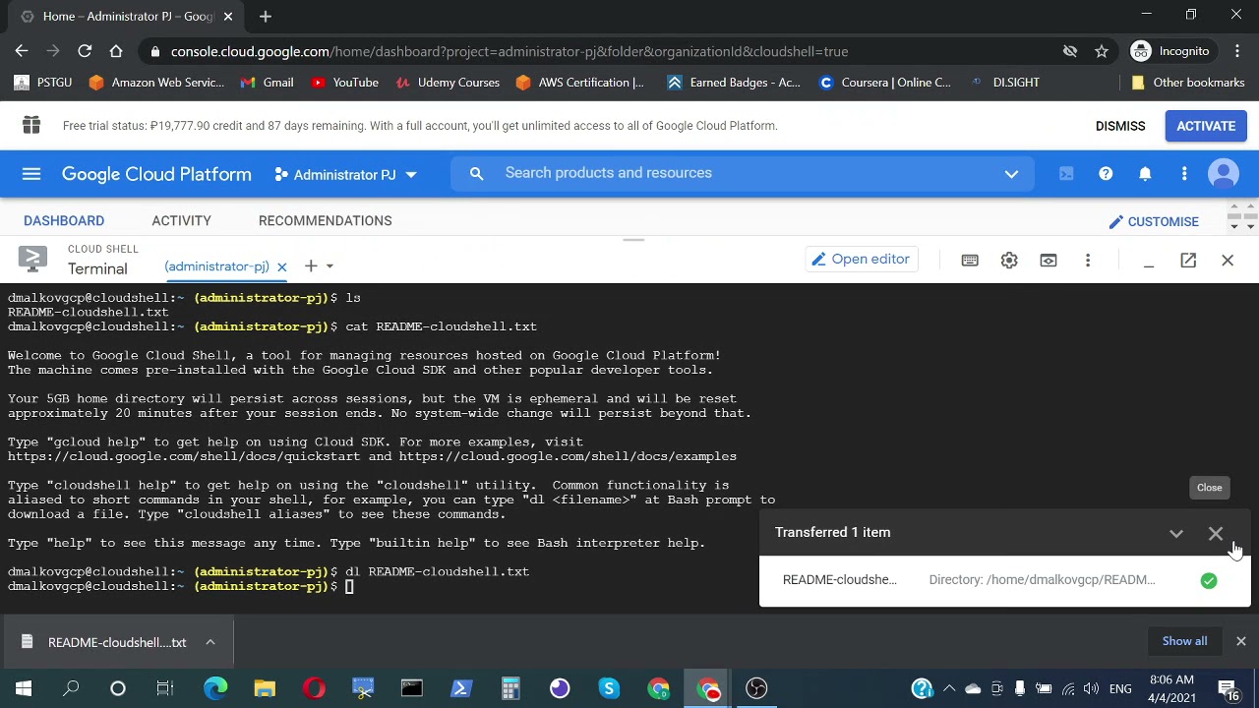The image size is (1259, 708).
Task: Show hidden system tray icons chevron
Action: pyautogui.click(x=949, y=688)
